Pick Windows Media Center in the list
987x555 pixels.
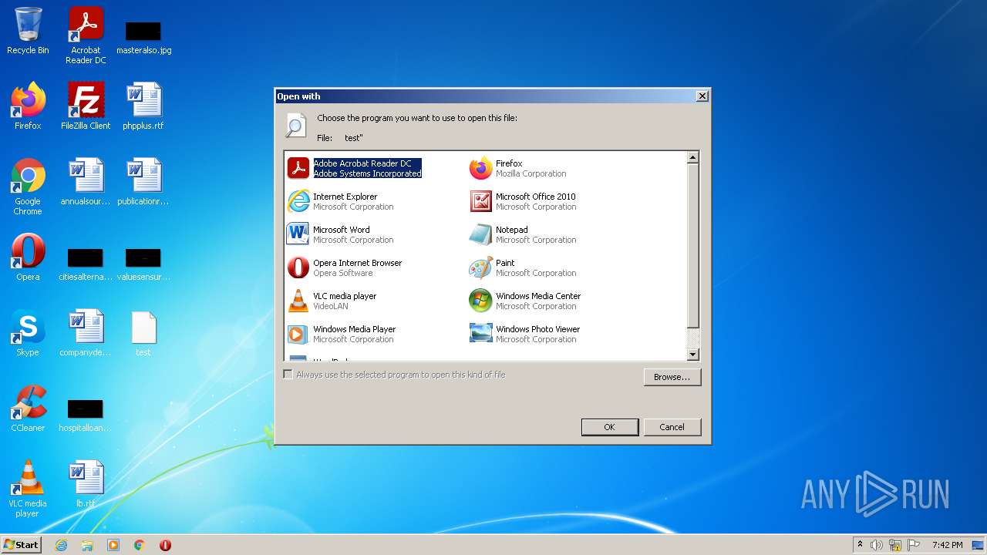click(x=525, y=301)
